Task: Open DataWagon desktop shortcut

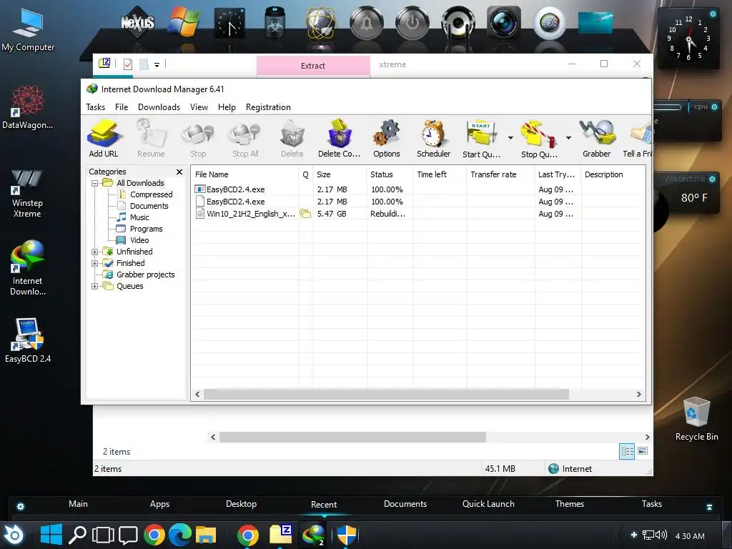Action: point(28,107)
